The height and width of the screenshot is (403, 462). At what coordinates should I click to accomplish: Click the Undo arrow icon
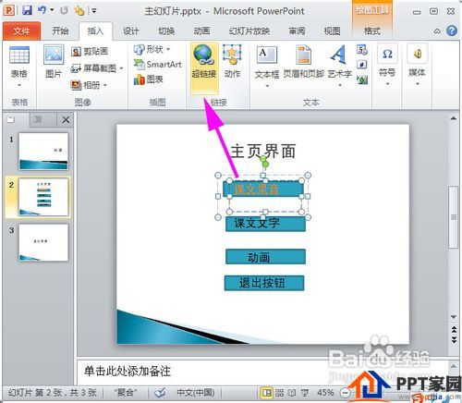pos(42,10)
